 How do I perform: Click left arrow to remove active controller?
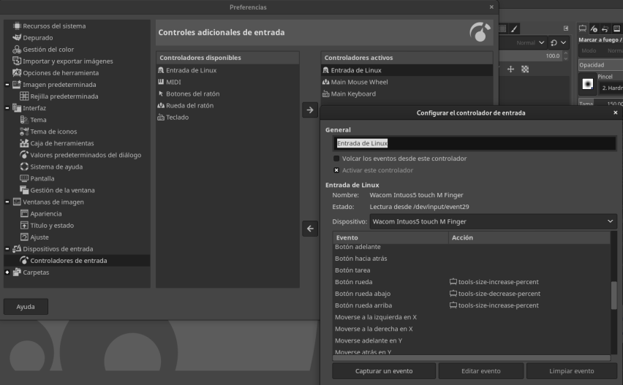(310, 229)
